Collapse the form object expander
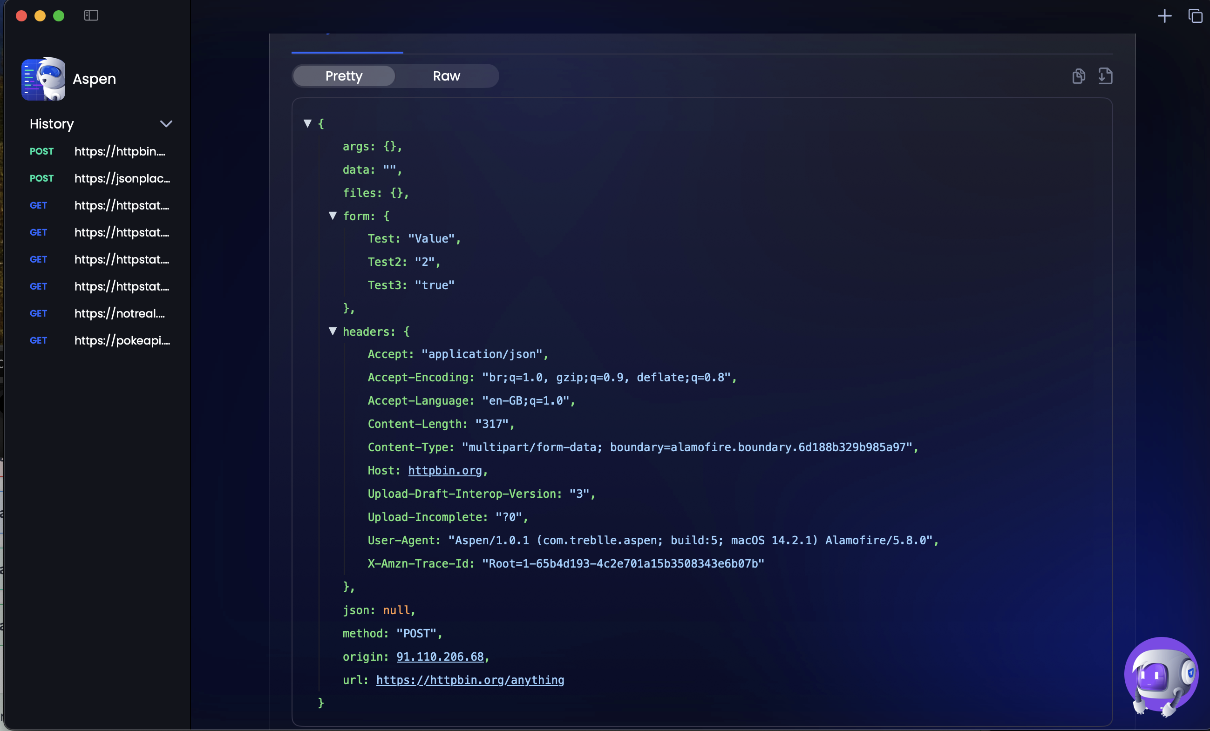 point(333,215)
